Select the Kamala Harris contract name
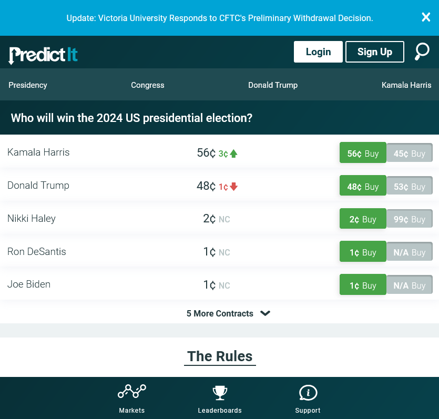Screen dimensions: 439x419 click(x=38, y=152)
